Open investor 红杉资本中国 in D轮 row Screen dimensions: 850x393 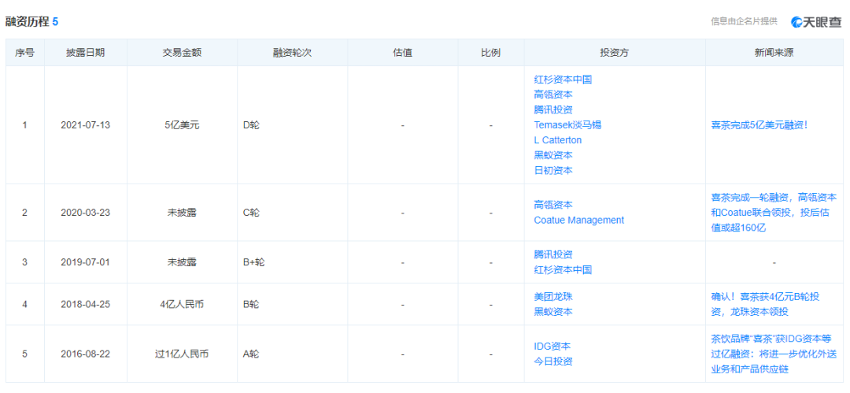pyautogui.click(x=563, y=80)
